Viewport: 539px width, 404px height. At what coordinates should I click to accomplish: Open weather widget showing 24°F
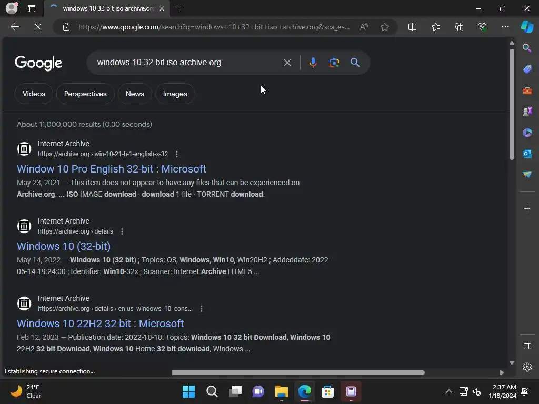pyautogui.click(x=25, y=391)
